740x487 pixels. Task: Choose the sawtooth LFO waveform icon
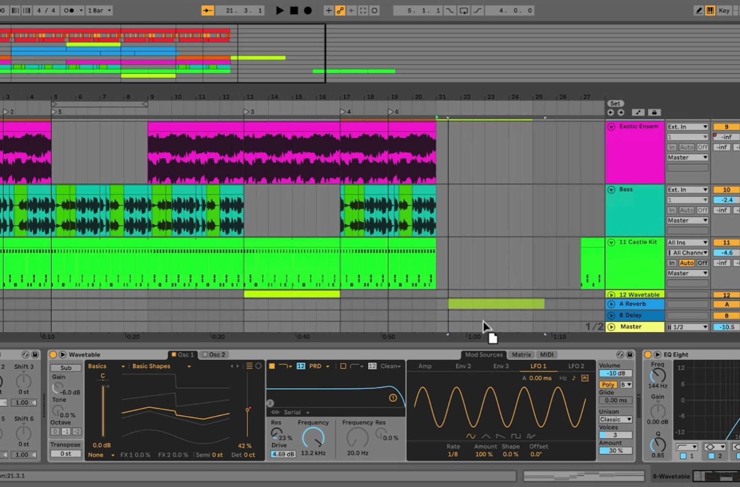500,436
